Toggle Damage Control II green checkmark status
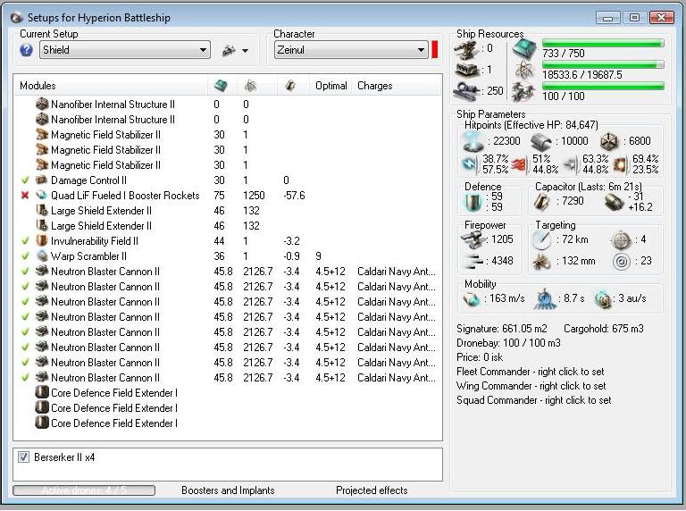 click(24, 180)
